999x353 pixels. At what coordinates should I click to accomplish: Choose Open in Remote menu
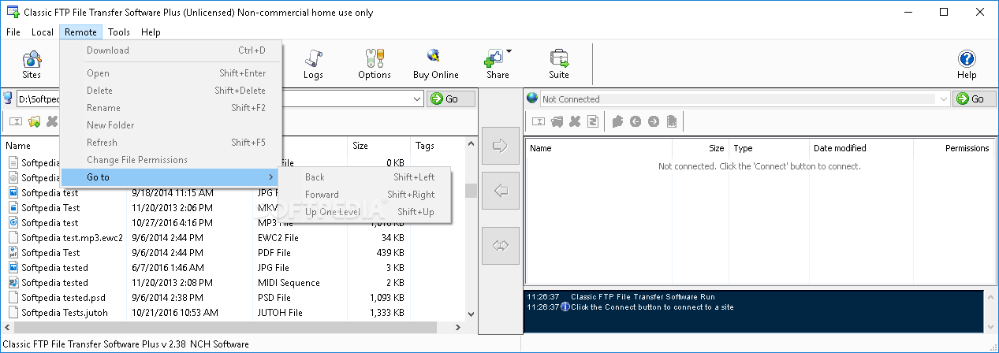tap(171, 73)
